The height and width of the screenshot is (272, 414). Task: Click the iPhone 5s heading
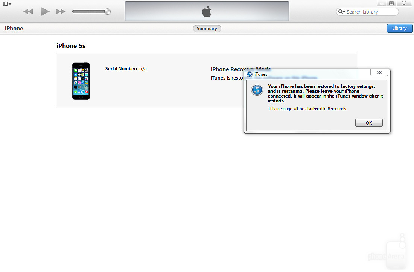pyautogui.click(x=71, y=46)
